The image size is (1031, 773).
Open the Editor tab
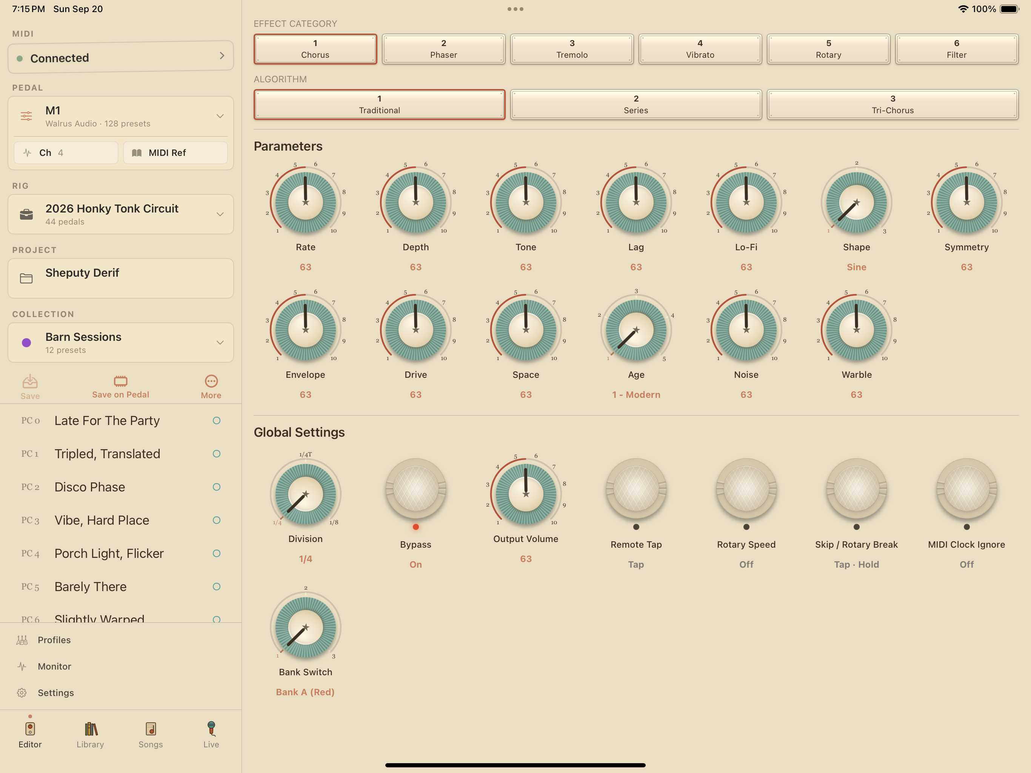[30, 735]
